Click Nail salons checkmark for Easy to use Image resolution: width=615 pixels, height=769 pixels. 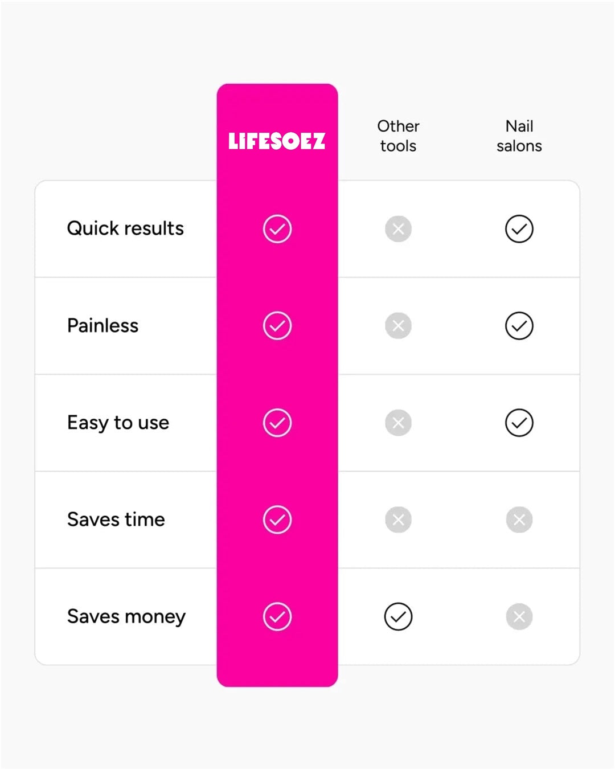pos(519,423)
